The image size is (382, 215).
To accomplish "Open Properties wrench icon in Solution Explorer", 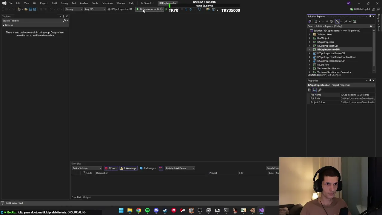I will (x=346, y=21).
